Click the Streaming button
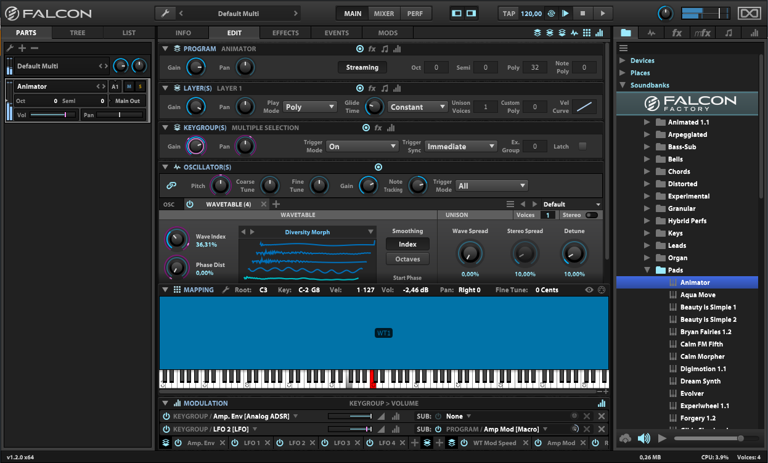 click(x=362, y=67)
